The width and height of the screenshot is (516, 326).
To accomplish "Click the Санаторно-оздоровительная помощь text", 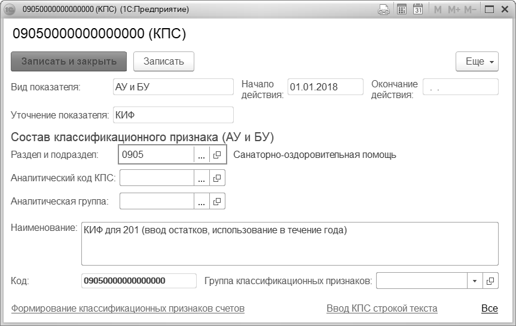I will 315,155.
